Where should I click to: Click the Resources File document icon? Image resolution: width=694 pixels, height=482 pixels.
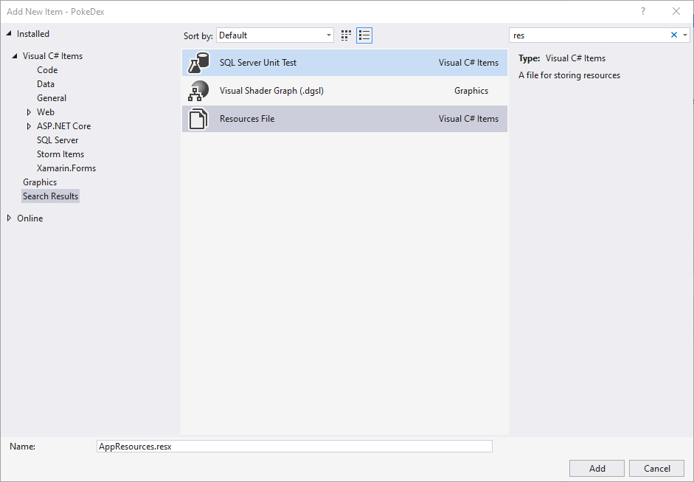tap(198, 119)
